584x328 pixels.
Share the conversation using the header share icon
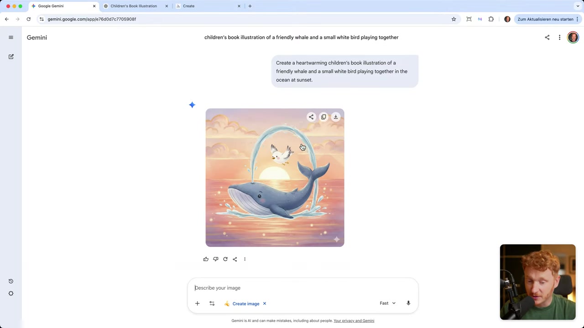click(547, 37)
